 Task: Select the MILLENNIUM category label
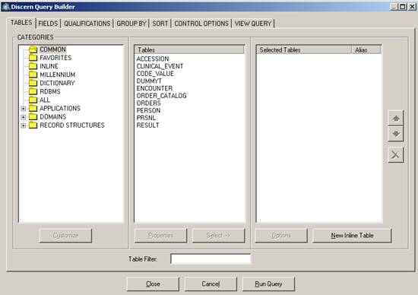click(x=58, y=75)
